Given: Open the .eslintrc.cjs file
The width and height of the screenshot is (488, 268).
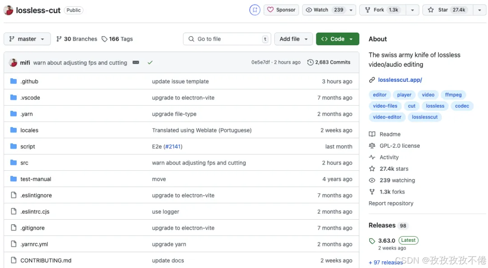Looking at the screenshot, I should (35, 212).
